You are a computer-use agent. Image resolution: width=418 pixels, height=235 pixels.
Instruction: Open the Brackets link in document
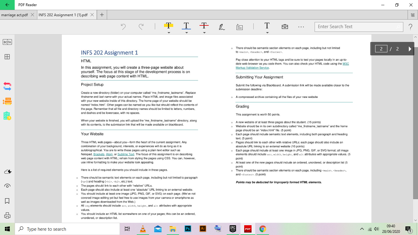99,154
